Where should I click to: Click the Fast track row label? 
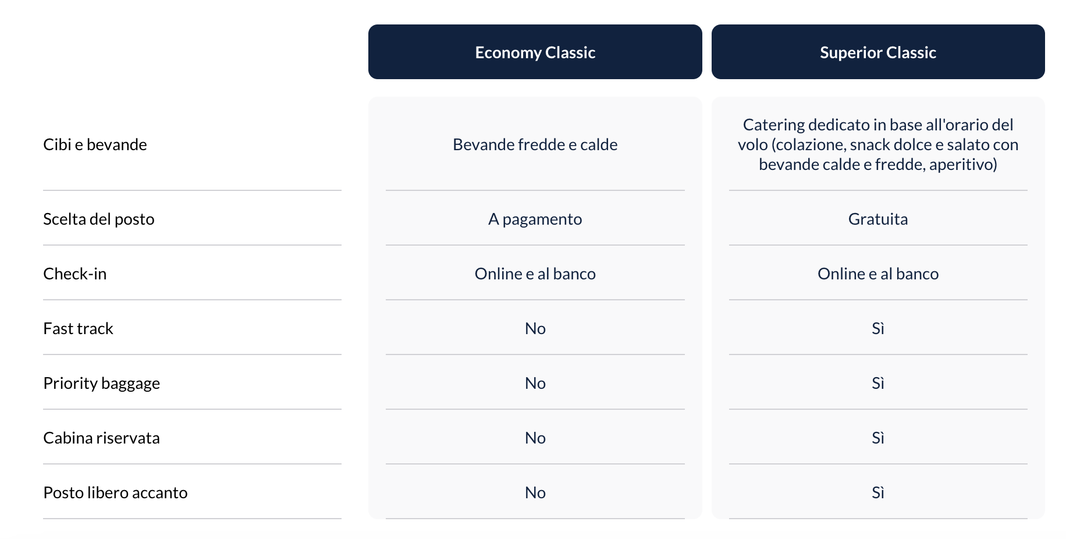(78, 328)
